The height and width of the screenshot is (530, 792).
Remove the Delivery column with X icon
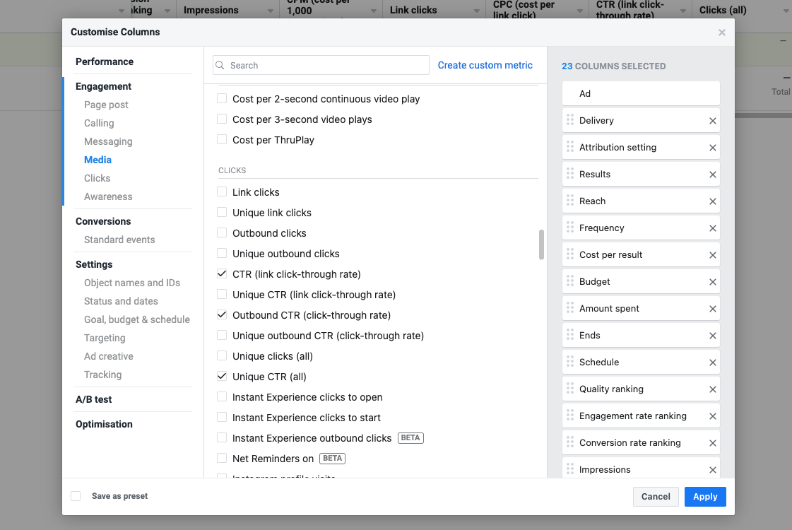[x=713, y=121]
